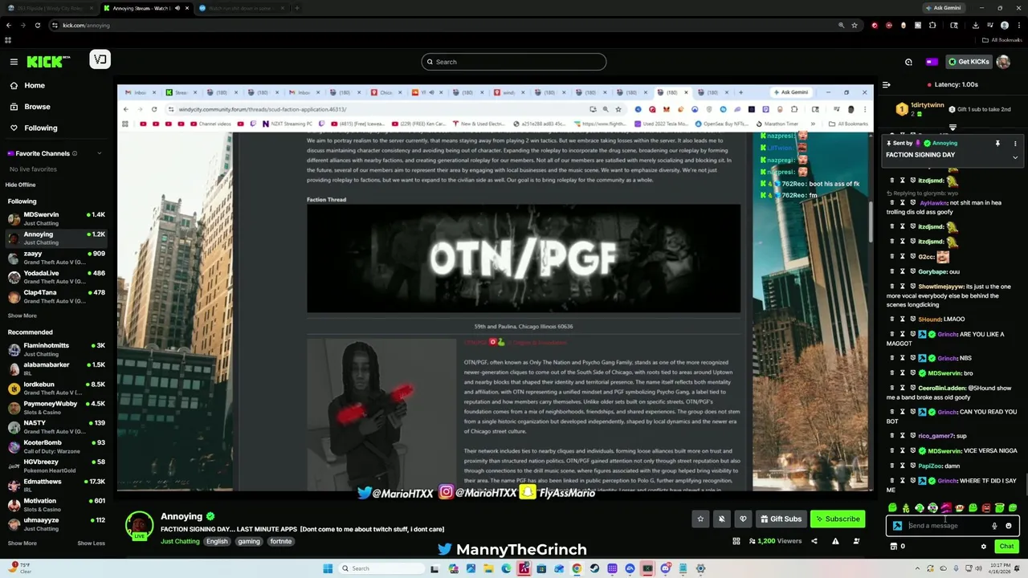Toggle Hide Offline channels
The height and width of the screenshot is (578, 1028).
pyautogui.click(x=21, y=185)
